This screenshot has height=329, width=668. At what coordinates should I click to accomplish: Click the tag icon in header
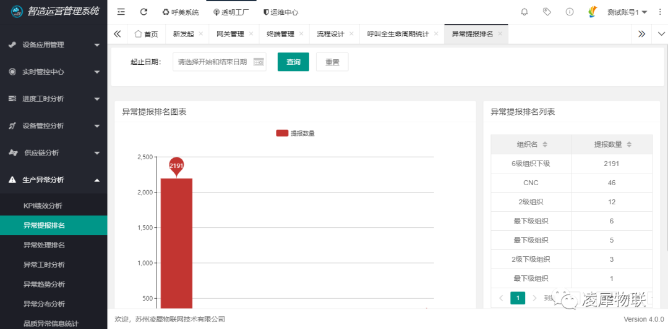pyautogui.click(x=547, y=12)
